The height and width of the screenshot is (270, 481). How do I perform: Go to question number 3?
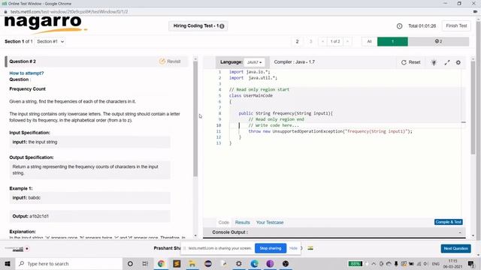pos(310,41)
